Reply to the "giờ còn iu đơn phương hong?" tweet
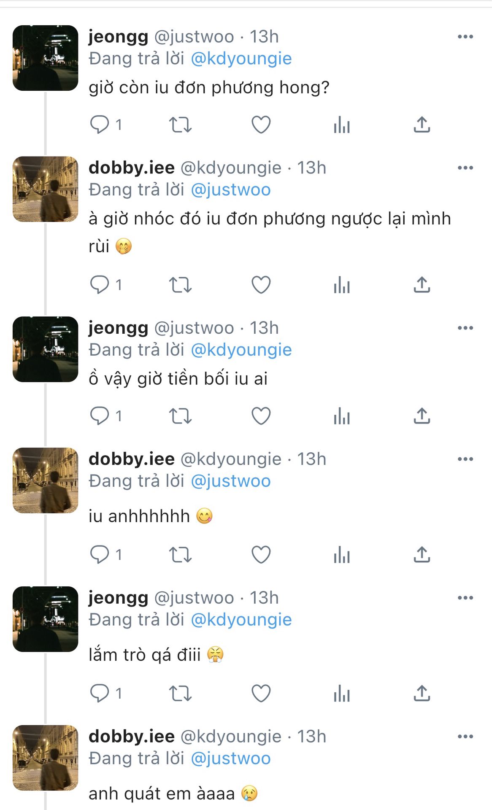 (100, 125)
